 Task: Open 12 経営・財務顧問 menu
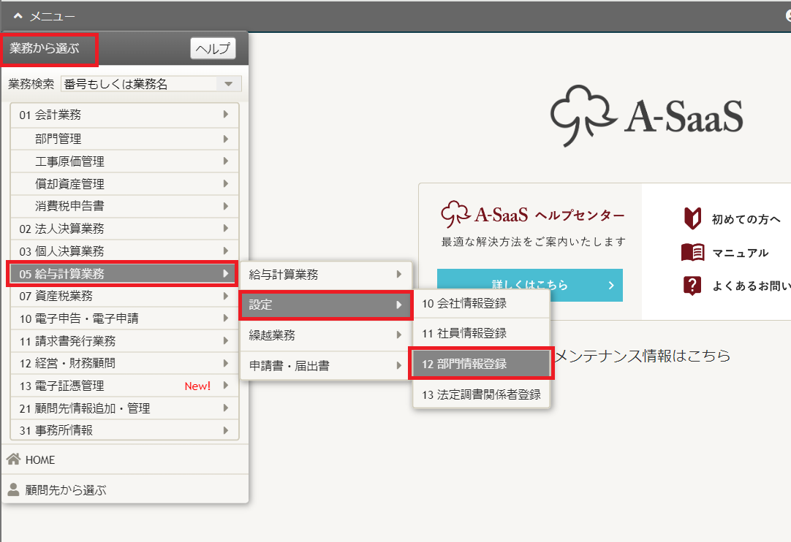point(124,363)
